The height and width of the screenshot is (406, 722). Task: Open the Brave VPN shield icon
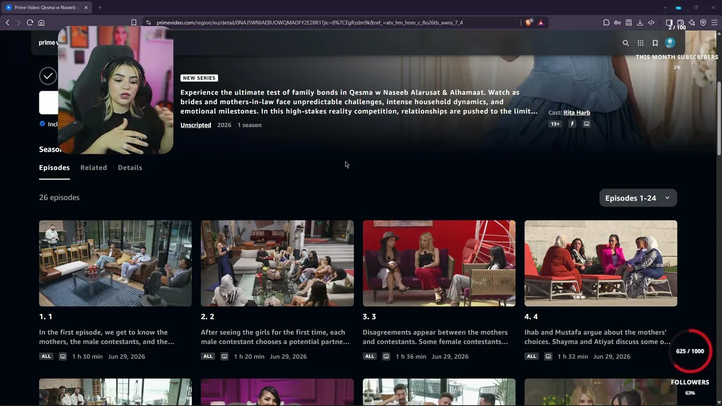[703, 23]
